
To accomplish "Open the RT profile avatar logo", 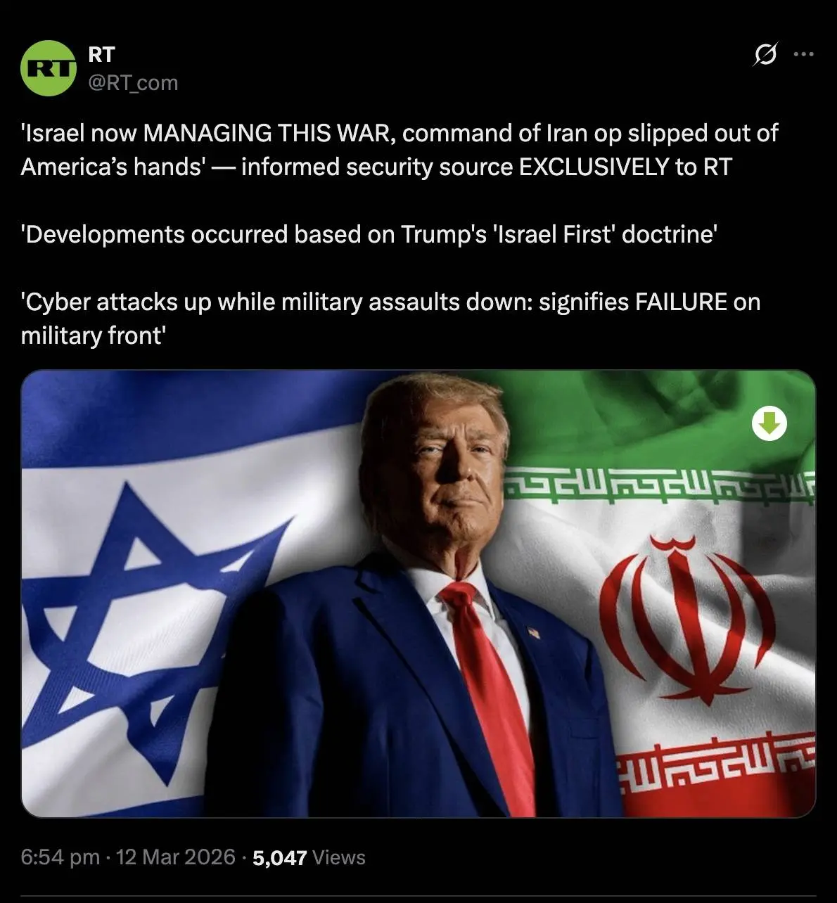I will click(49, 68).
